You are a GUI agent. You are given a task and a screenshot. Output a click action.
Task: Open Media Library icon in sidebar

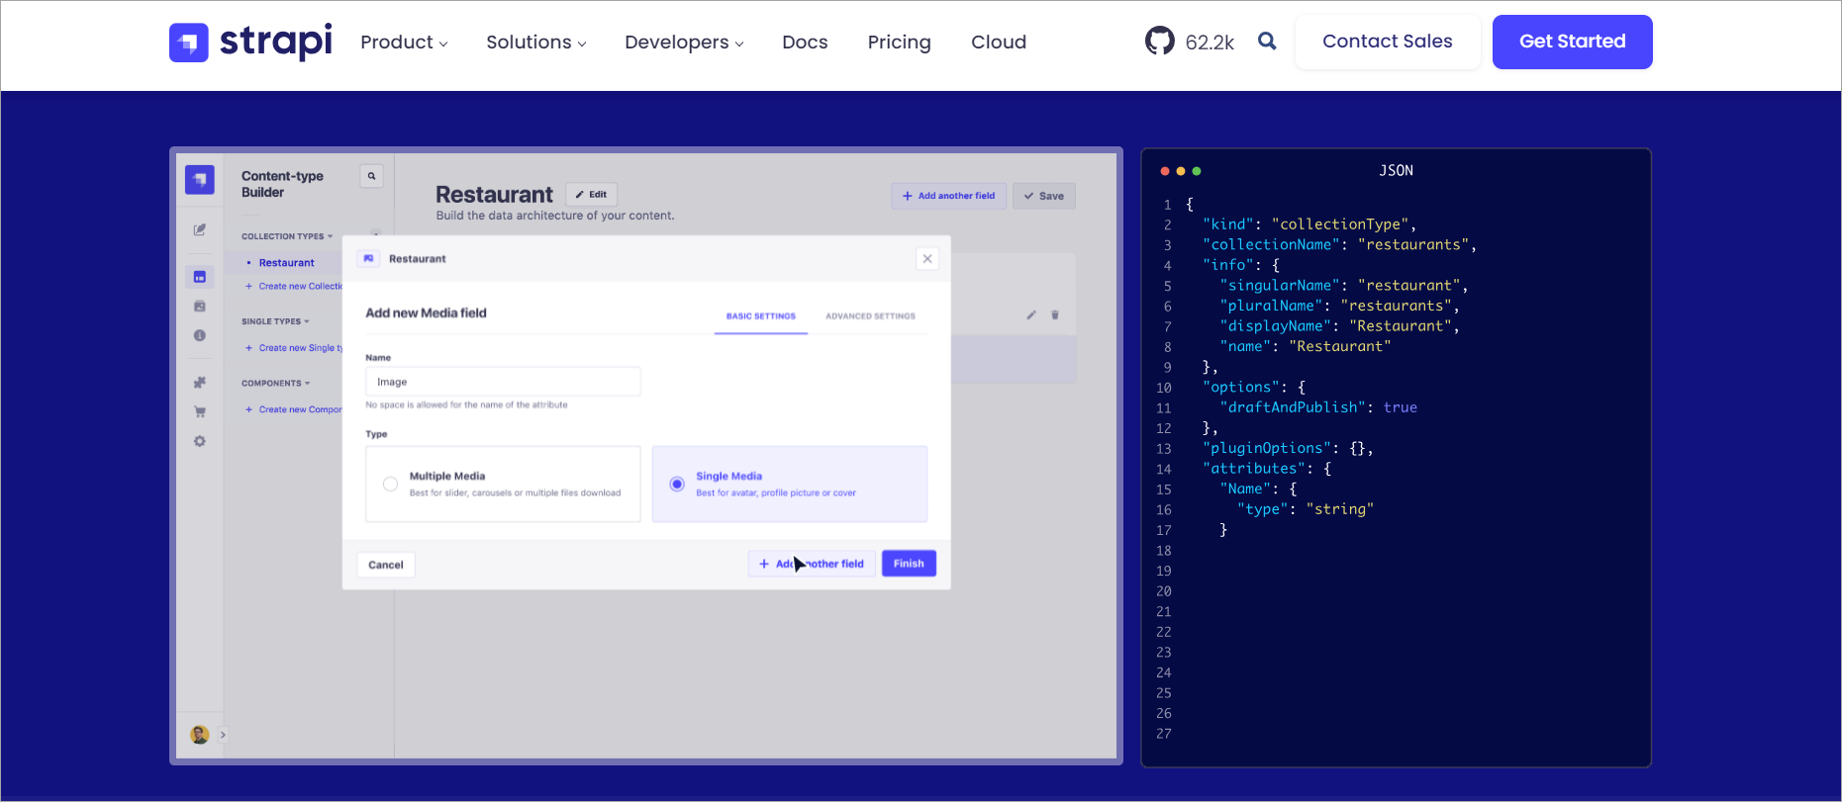(200, 307)
